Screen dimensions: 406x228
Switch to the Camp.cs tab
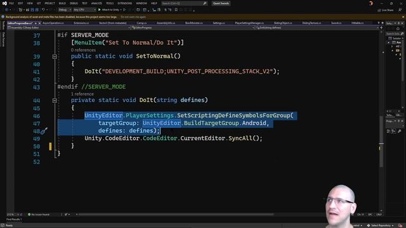coord(141,23)
